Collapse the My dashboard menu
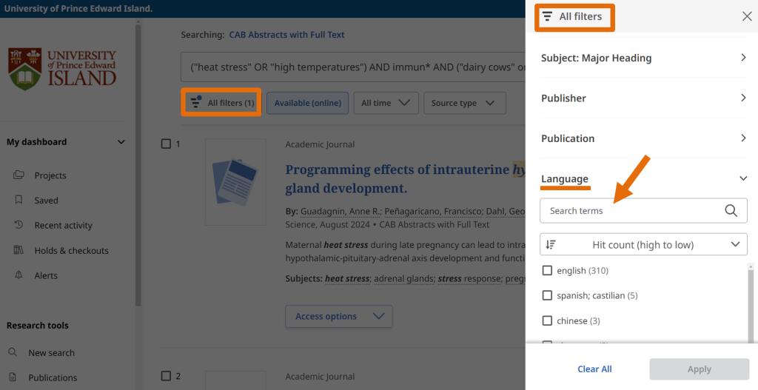The height and width of the screenshot is (390, 758). [121, 142]
